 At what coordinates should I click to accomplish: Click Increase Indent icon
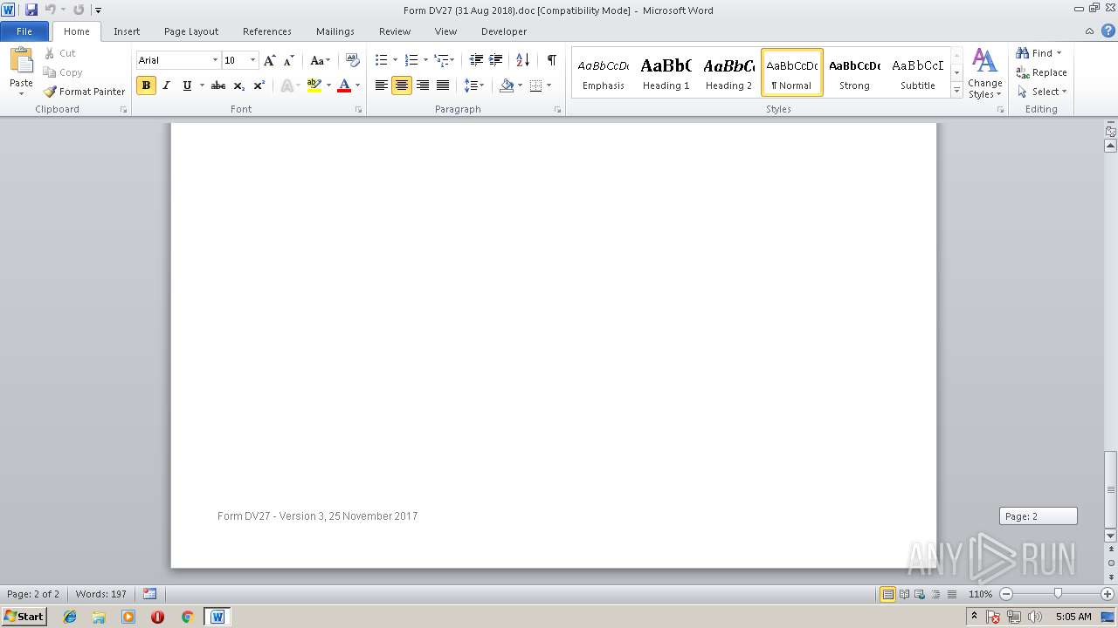(496, 60)
